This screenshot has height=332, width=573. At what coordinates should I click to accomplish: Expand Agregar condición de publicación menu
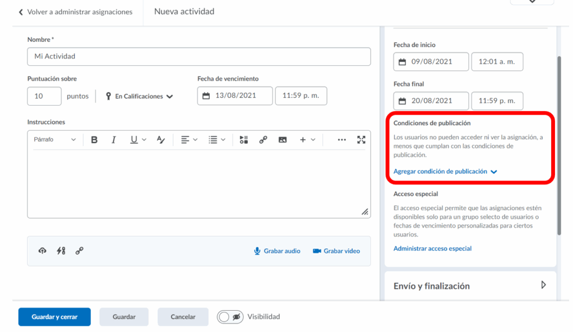click(x=445, y=172)
